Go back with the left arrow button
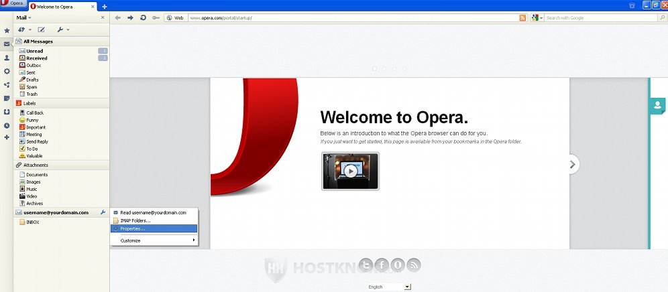 click(117, 18)
